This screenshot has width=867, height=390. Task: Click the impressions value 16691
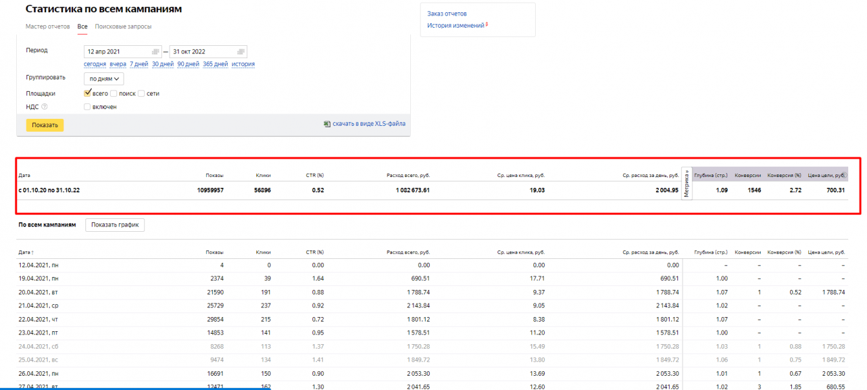[214, 373]
